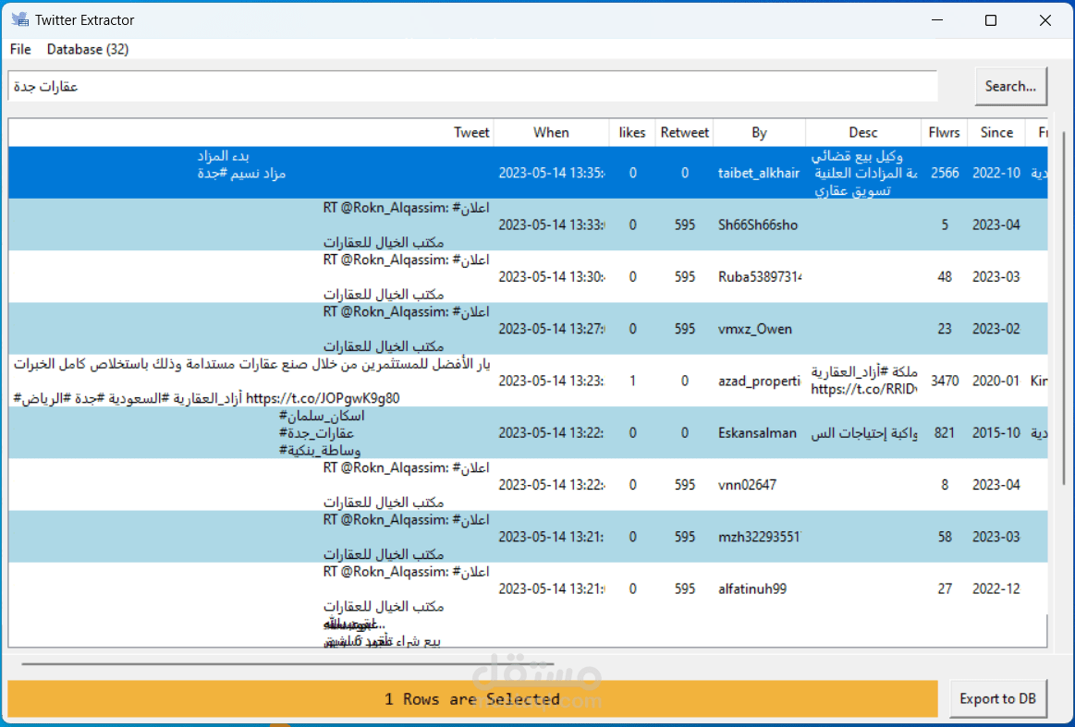Select the row by alfatinuh99

[528, 588]
